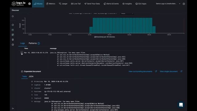Click the ERROR loglevel value
This screenshot has height=111, width=197.
[46, 98]
